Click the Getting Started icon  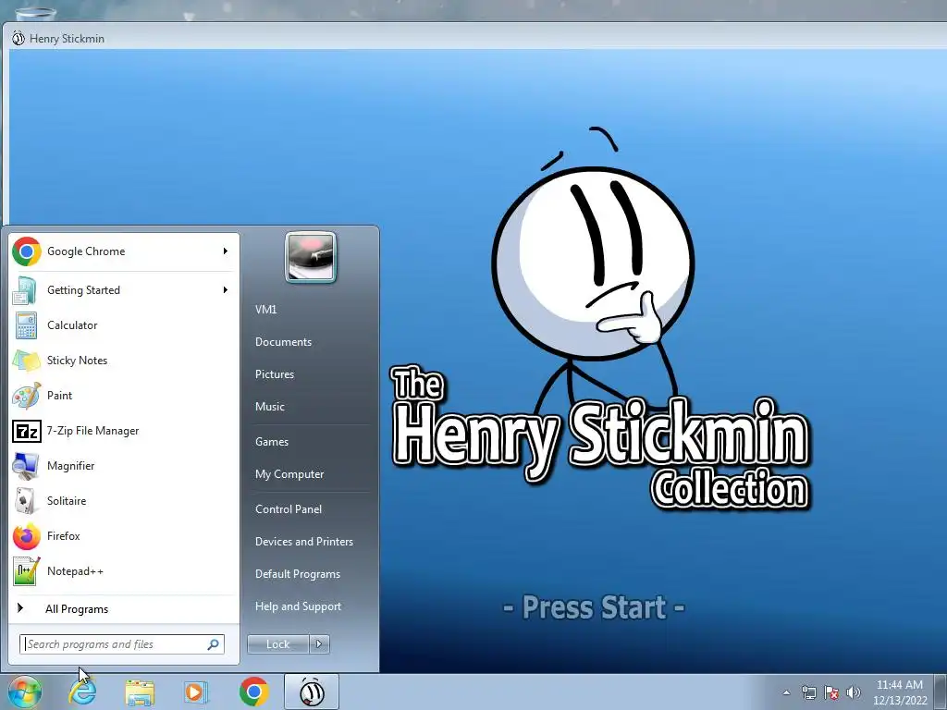click(x=26, y=290)
